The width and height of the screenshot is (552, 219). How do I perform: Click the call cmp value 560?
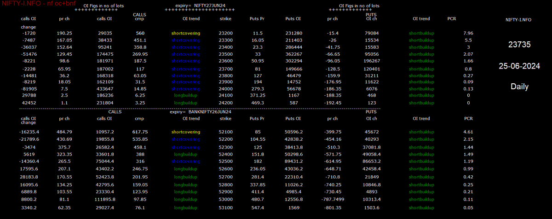click(140, 34)
